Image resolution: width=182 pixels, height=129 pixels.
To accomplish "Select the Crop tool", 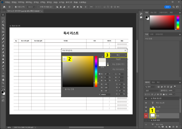I will (3, 28).
